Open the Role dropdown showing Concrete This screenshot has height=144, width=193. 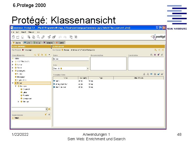click(88, 69)
